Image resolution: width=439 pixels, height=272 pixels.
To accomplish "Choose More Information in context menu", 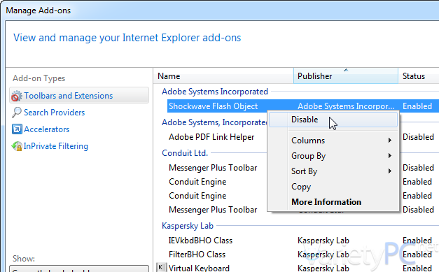I will point(333,202).
